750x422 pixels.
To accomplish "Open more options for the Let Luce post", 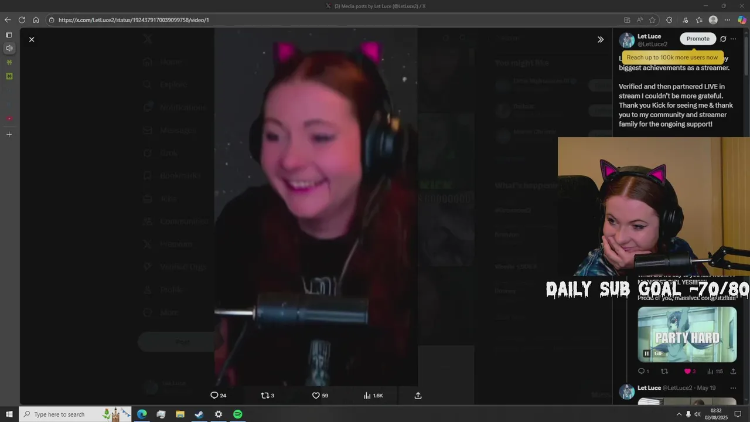I will [x=733, y=39].
